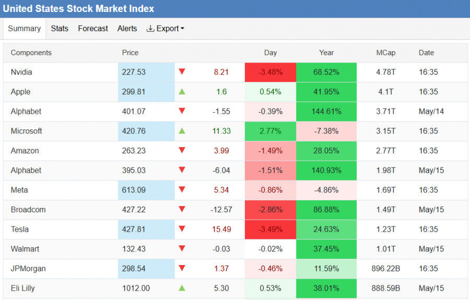470x300 pixels.
Task: Click Microsoft price 420.76
Action: pyautogui.click(x=134, y=131)
